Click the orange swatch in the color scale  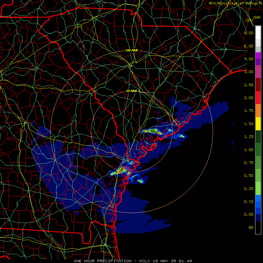pyautogui.click(x=258, y=110)
